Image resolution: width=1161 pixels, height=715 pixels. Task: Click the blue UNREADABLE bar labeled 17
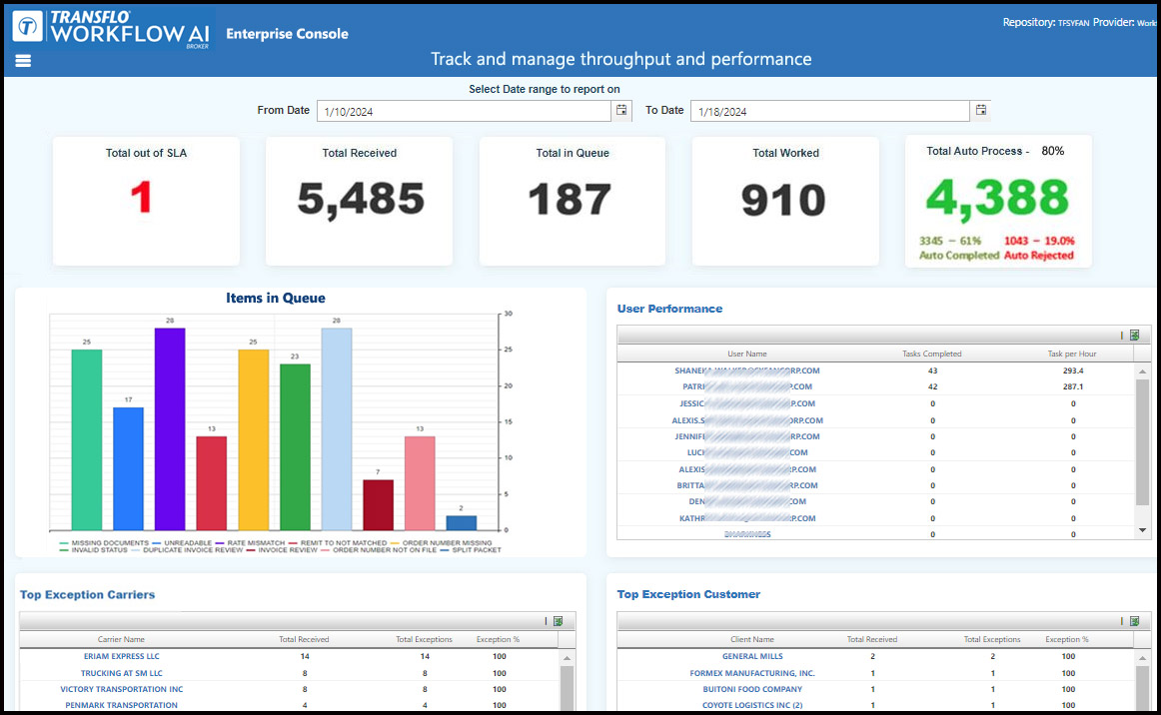128,468
